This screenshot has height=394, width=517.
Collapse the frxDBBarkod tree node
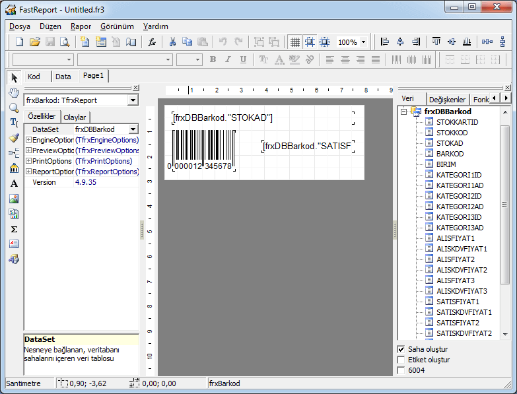click(x=404, y=112)
